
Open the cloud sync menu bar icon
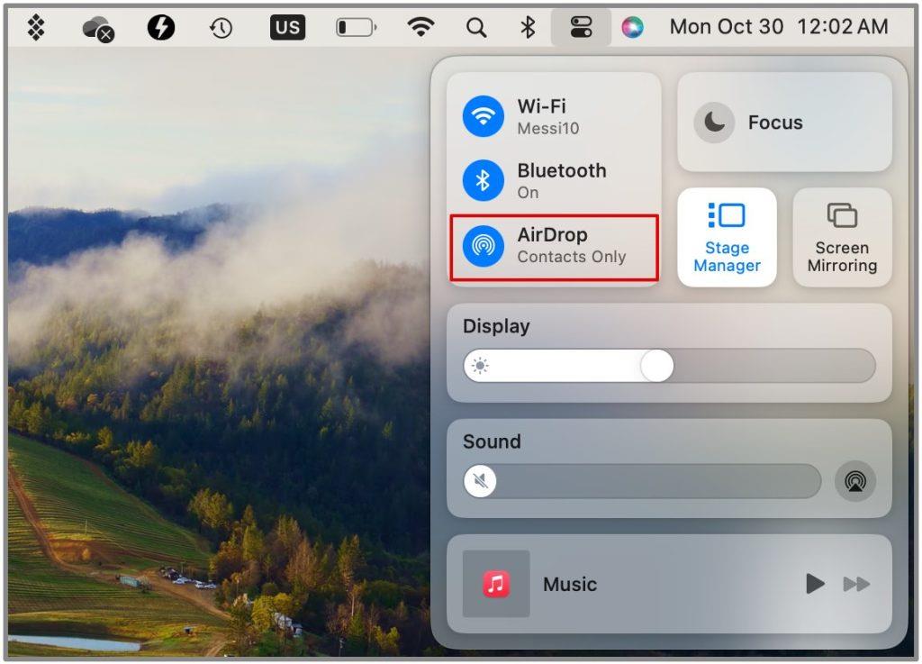97,29
